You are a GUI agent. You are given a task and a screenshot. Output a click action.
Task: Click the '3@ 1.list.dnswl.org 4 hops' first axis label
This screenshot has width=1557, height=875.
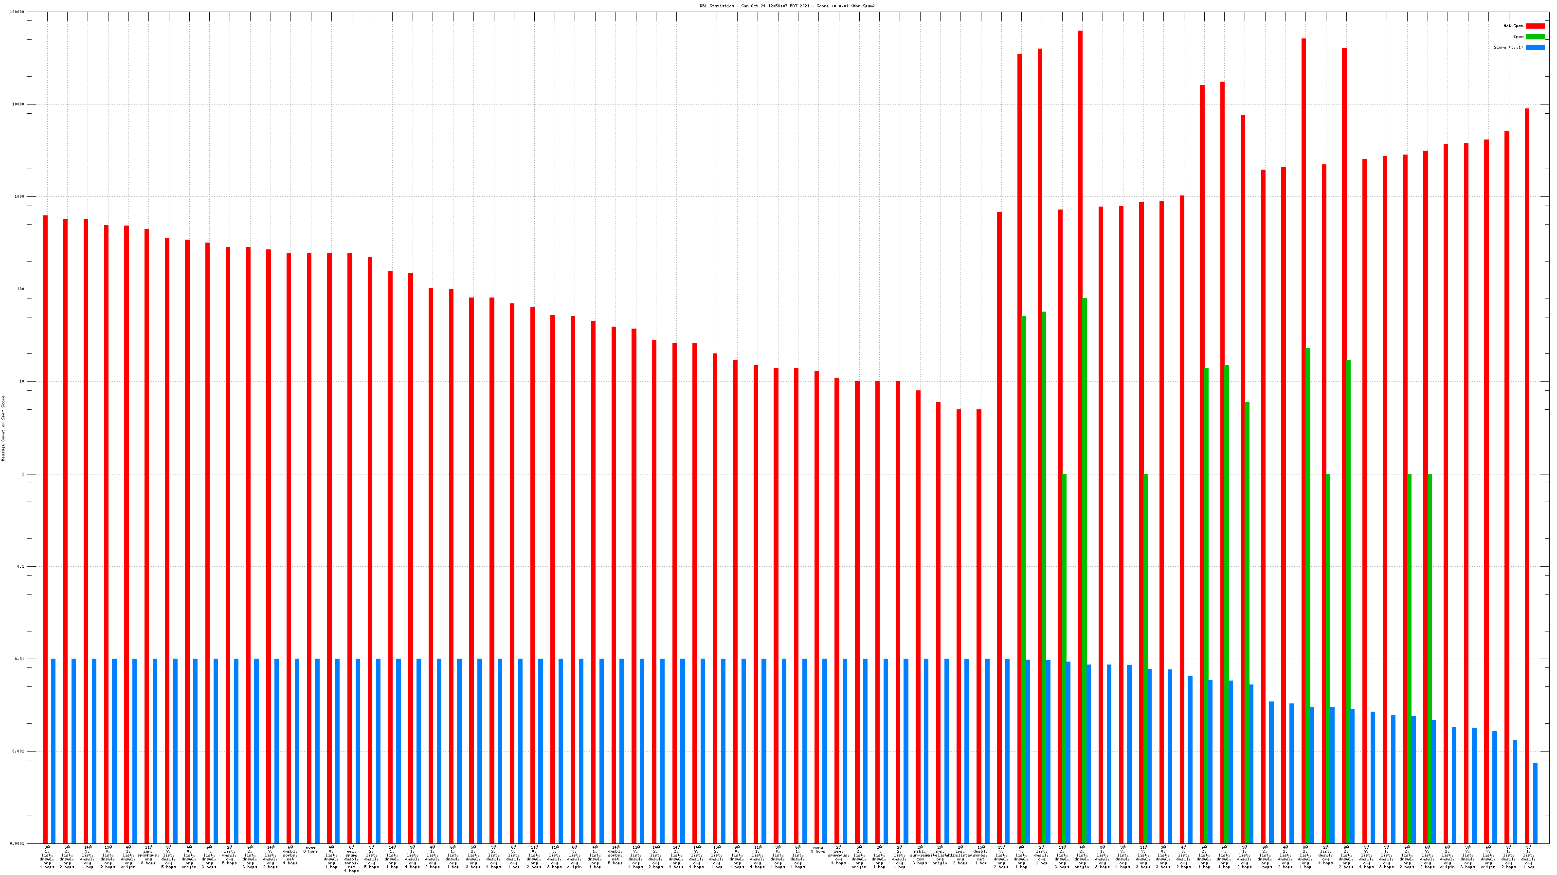pos(47,857)
